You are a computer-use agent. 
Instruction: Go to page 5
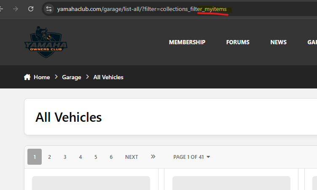click(x=96, y=157)
